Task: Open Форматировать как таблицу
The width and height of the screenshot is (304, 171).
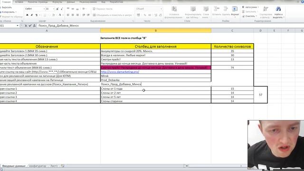Action: (193, 12)
